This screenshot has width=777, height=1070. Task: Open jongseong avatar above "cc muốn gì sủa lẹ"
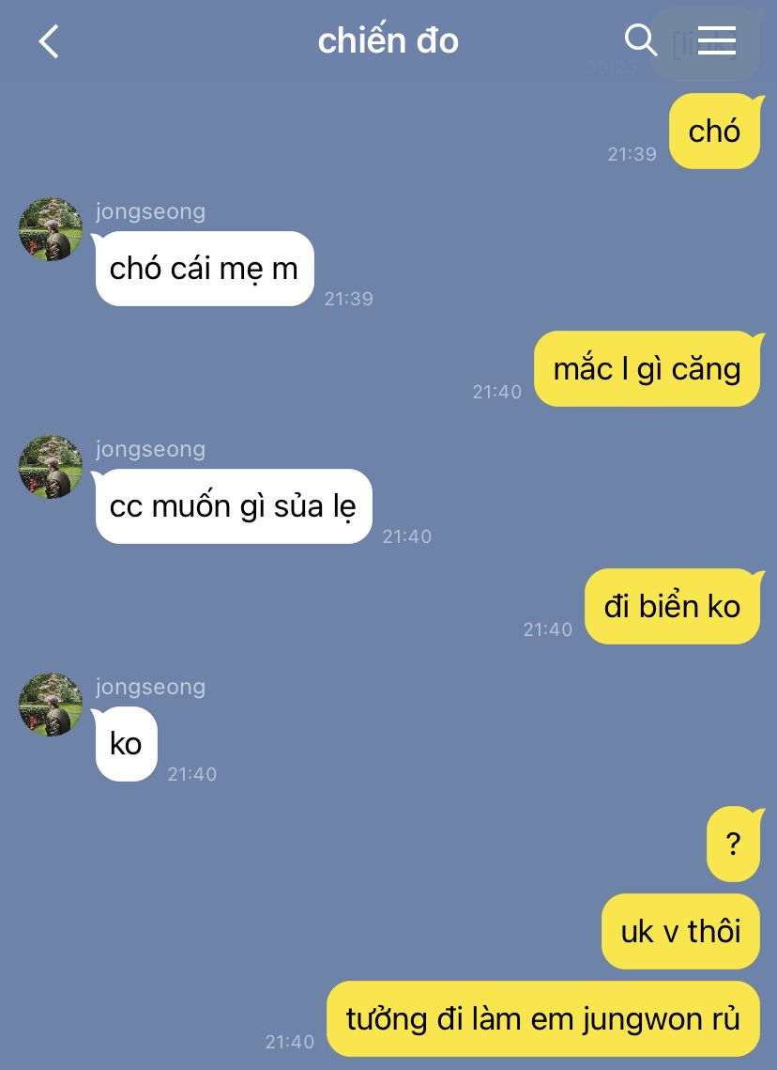pos(51,467)
